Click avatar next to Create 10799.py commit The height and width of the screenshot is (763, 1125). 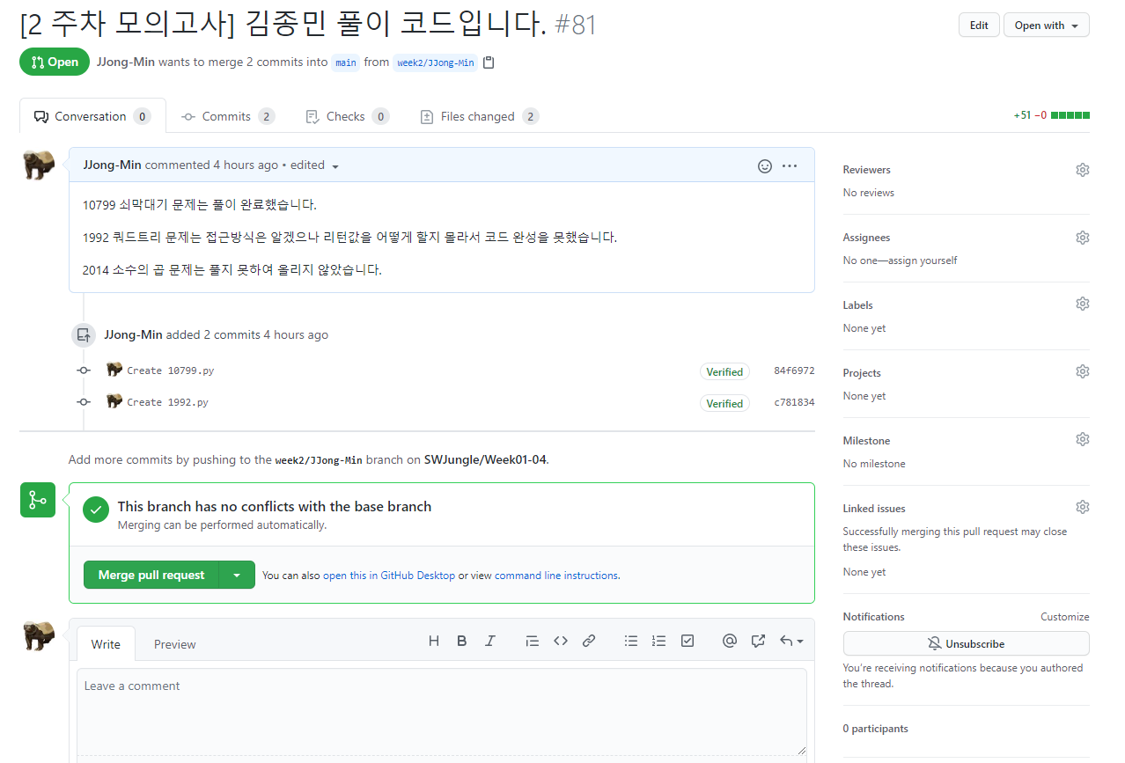tap(114, 370)
